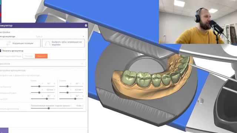Click Выбрать зубы, влияющие на ведение button
Image resolution: width=237 pixels, height=133 pixels.
(x=63, y=43)
